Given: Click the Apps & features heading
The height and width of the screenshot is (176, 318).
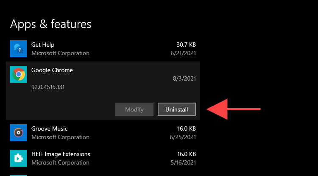Looking at the screenshot, I should click(50, 24).
